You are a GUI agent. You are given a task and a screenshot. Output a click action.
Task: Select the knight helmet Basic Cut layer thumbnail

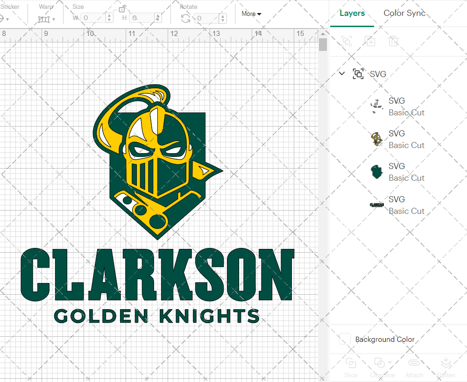[376, 139]
